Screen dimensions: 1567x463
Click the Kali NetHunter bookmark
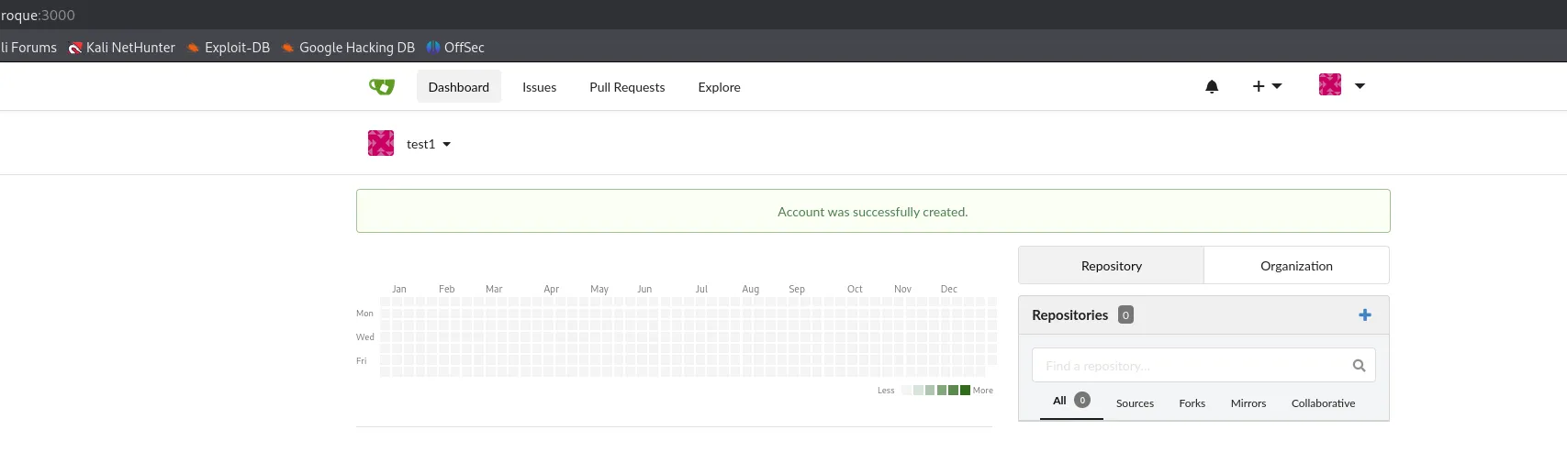pyautogui.click(x=122, y=48)
